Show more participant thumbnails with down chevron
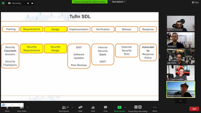This screenshot has height=113, width=201. (181, 101)
